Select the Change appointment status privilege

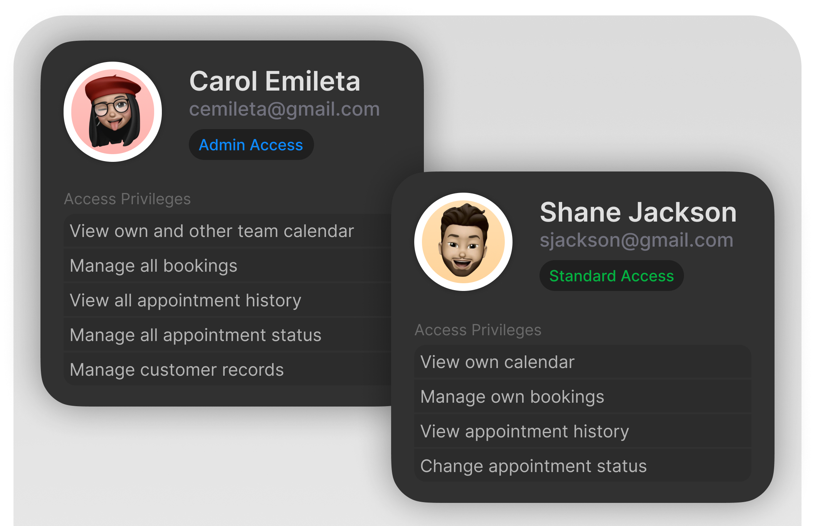point(583,466)
